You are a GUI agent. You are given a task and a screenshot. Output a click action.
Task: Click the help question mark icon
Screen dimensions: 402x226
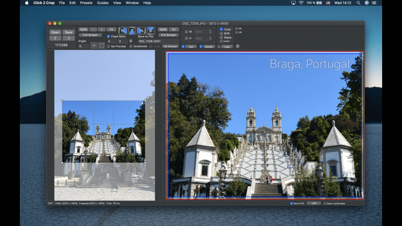238,46
